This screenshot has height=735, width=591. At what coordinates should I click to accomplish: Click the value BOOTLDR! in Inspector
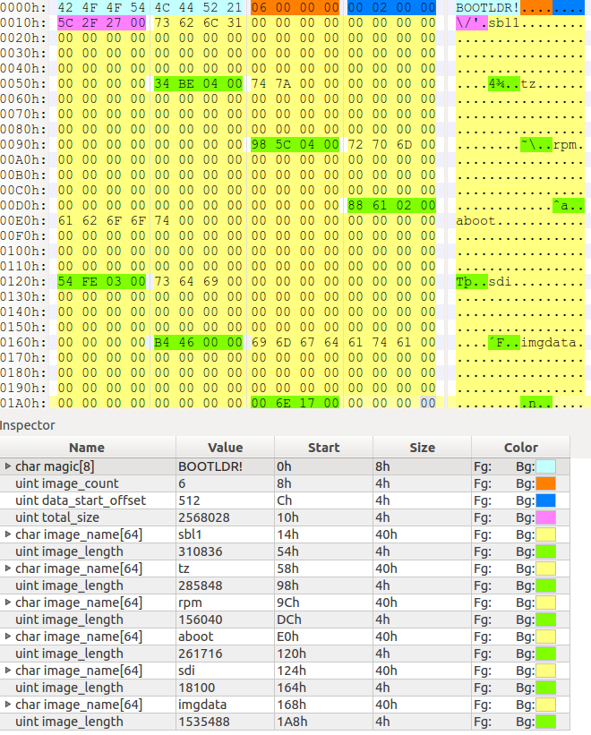(210, 466)
